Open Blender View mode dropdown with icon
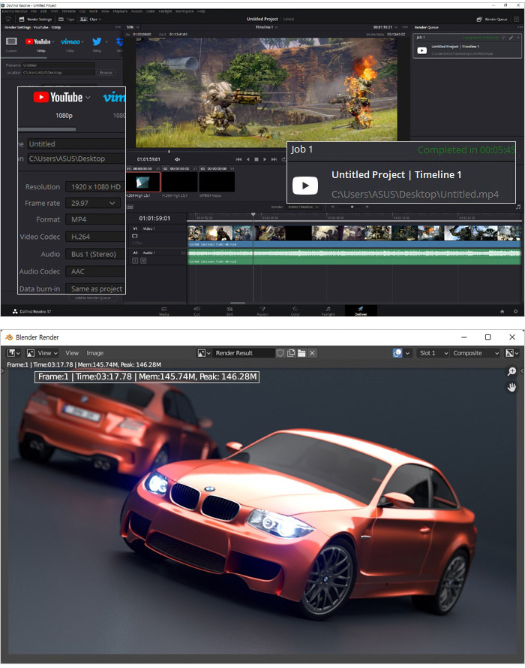Image resolution: width=525 pixels, height=668 pixels. coord(42,352)
